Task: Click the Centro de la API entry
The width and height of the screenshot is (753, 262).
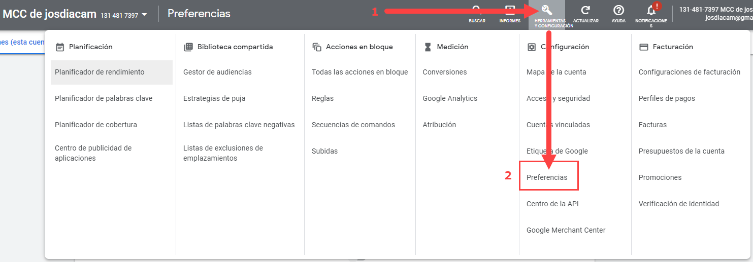Action: [x=552, y=204]
